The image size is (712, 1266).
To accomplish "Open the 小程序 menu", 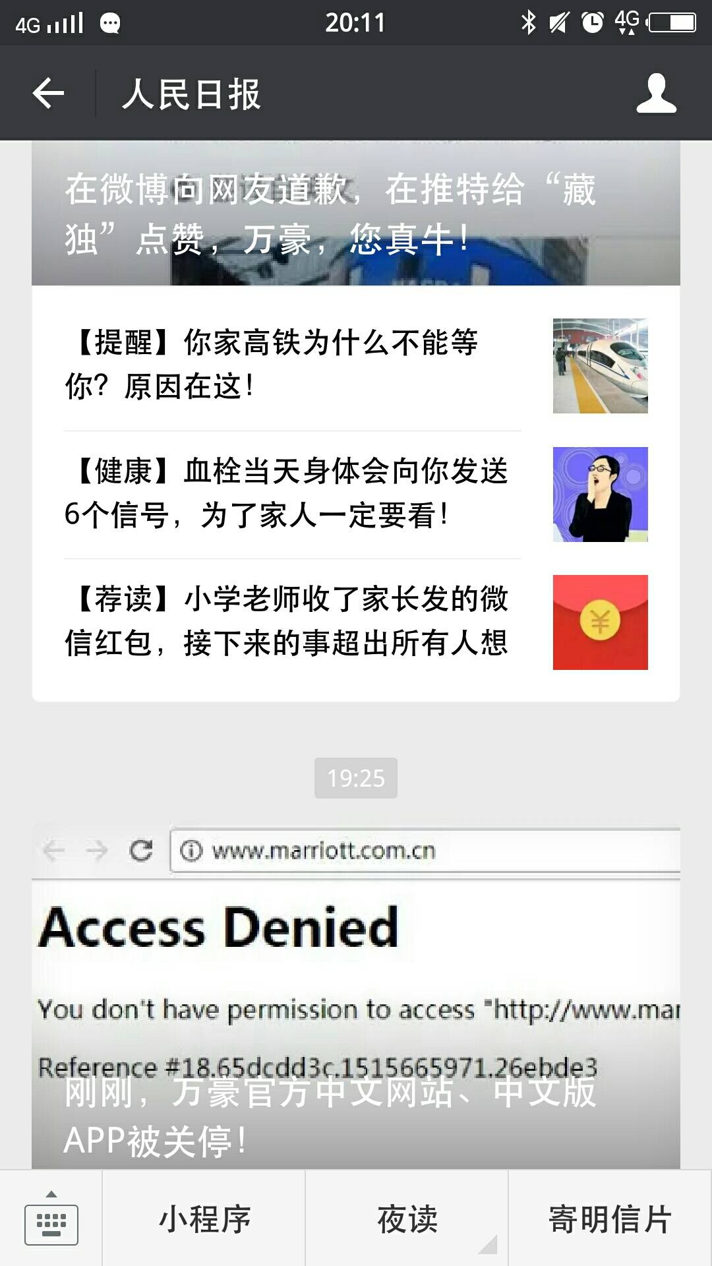I will tap(204, 1219).
